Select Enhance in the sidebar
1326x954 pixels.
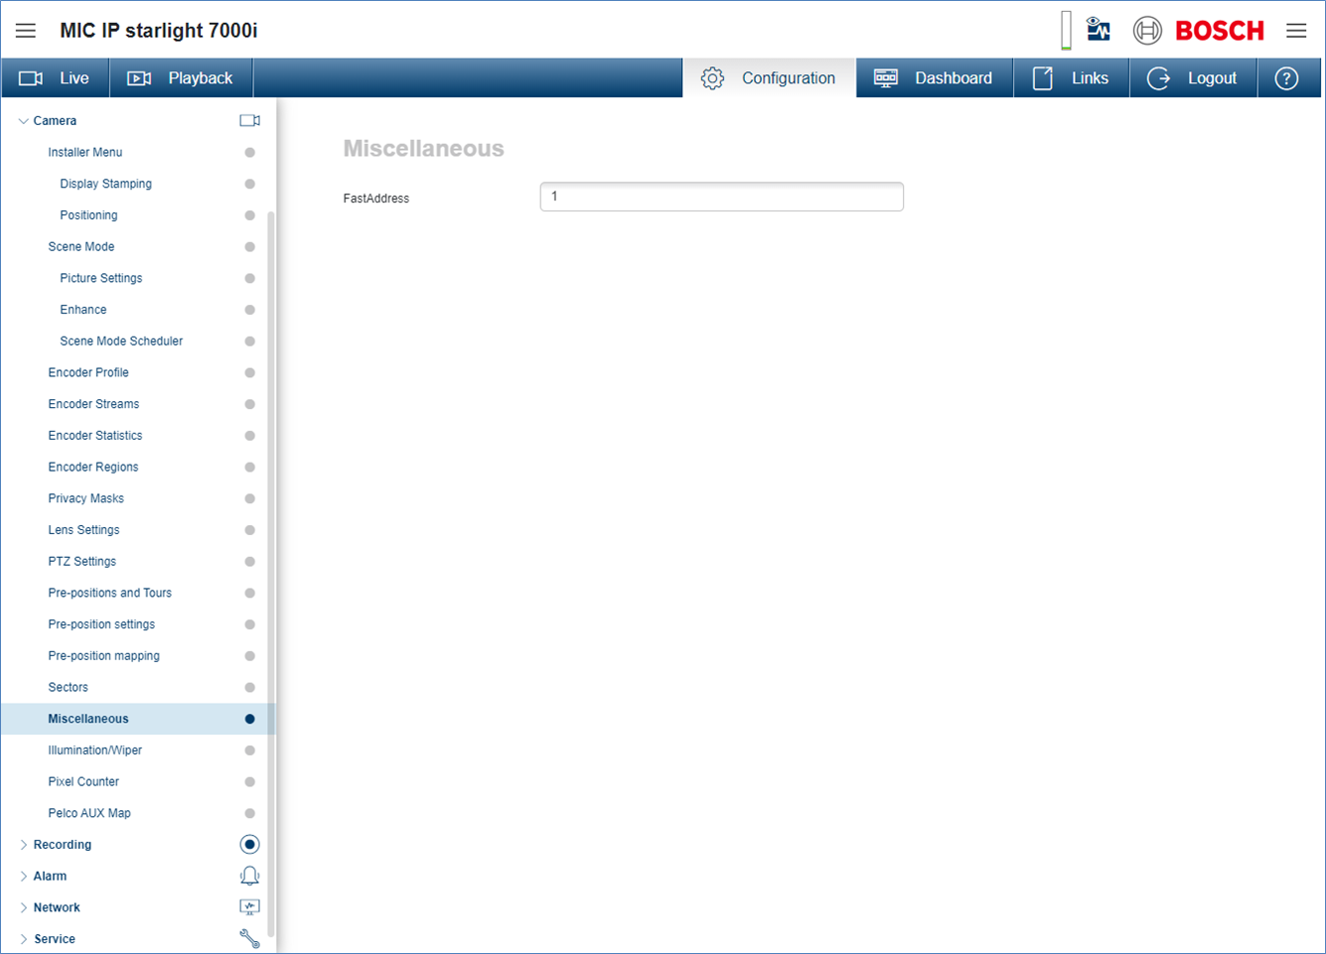83,310
